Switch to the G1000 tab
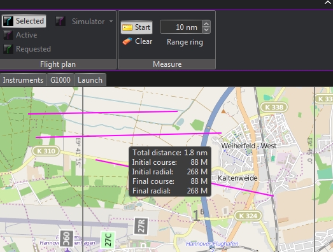This screenshot has height=252, width=333. pyautogui.click(x=60, y=80)
